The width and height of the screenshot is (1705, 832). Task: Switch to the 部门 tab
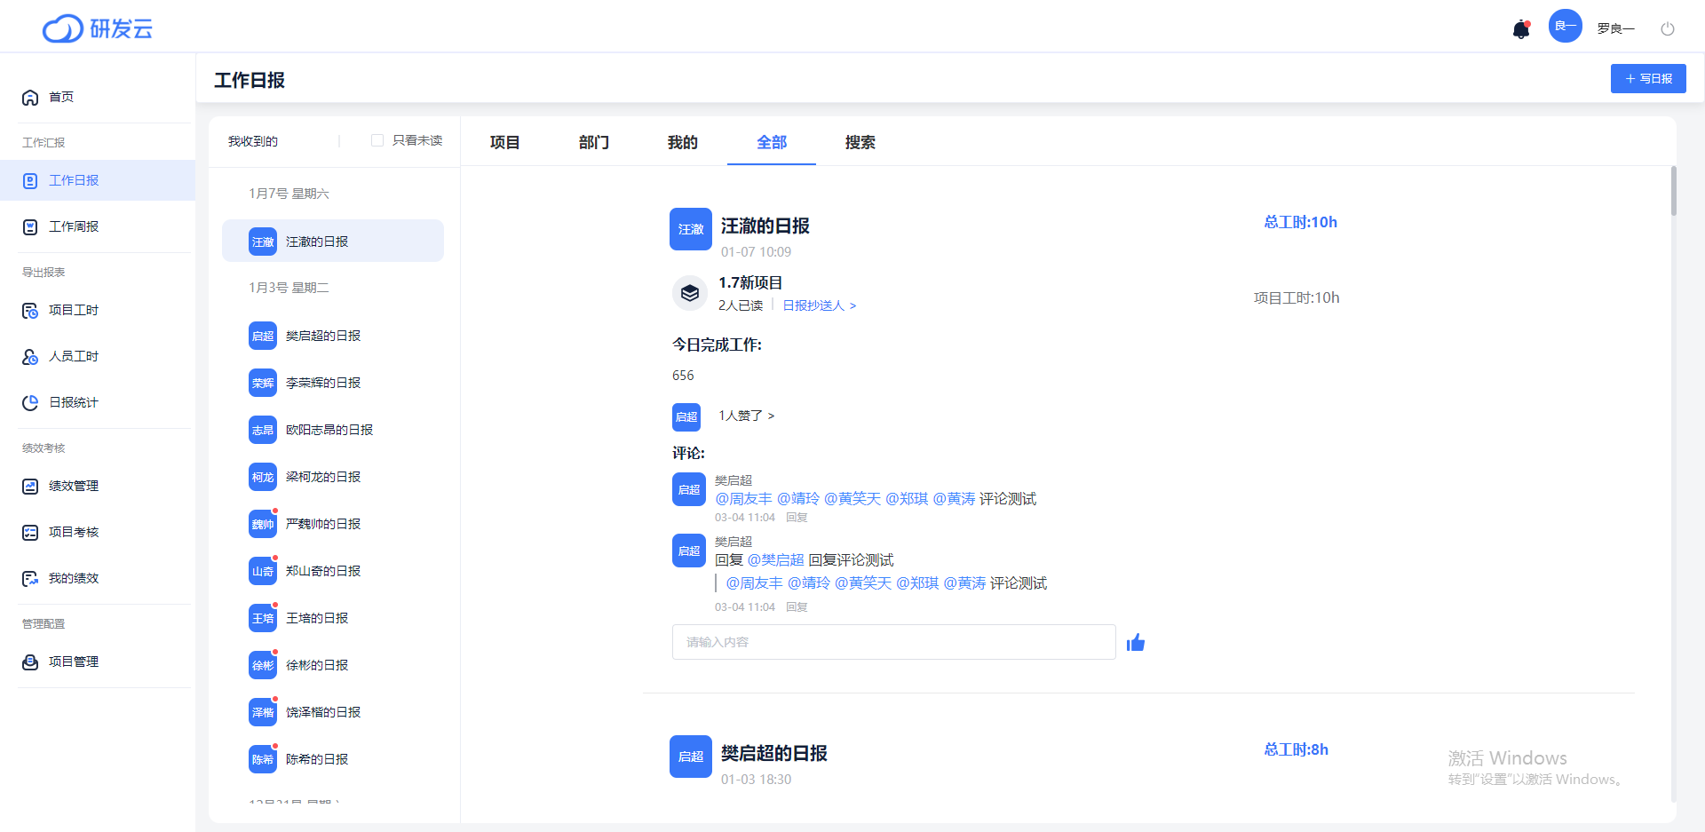(593, 142)
